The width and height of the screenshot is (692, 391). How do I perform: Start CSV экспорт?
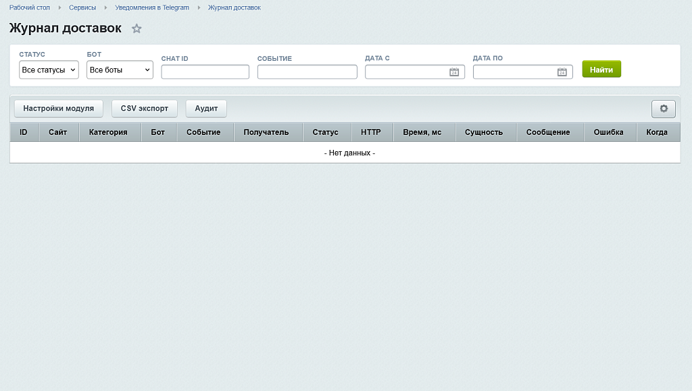coord(145,109)
